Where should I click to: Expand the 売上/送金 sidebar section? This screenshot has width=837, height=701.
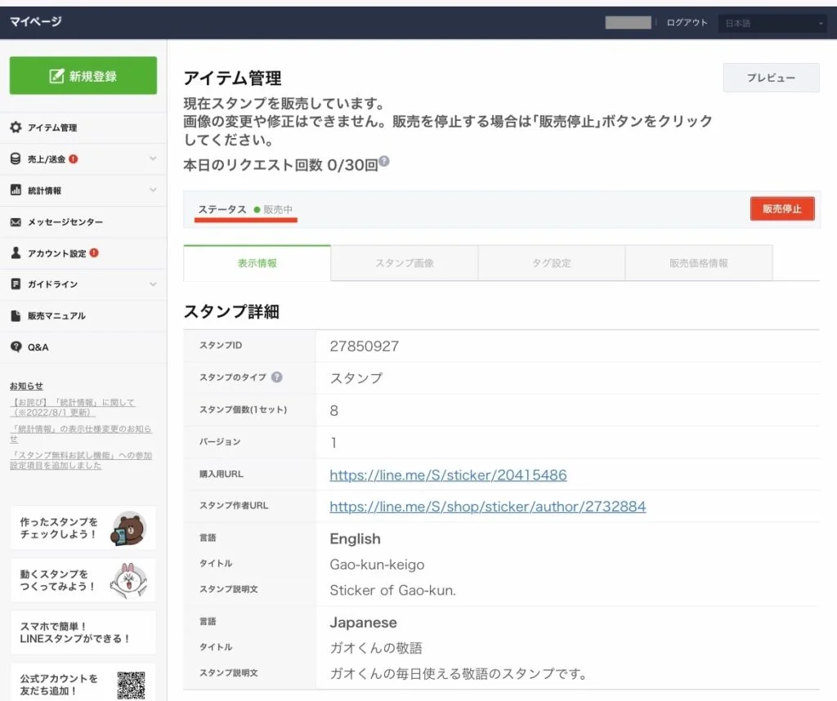pos(153,159)
